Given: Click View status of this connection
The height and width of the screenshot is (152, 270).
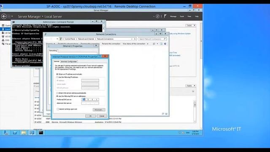Looking at the screenshot, I should 134,44.
